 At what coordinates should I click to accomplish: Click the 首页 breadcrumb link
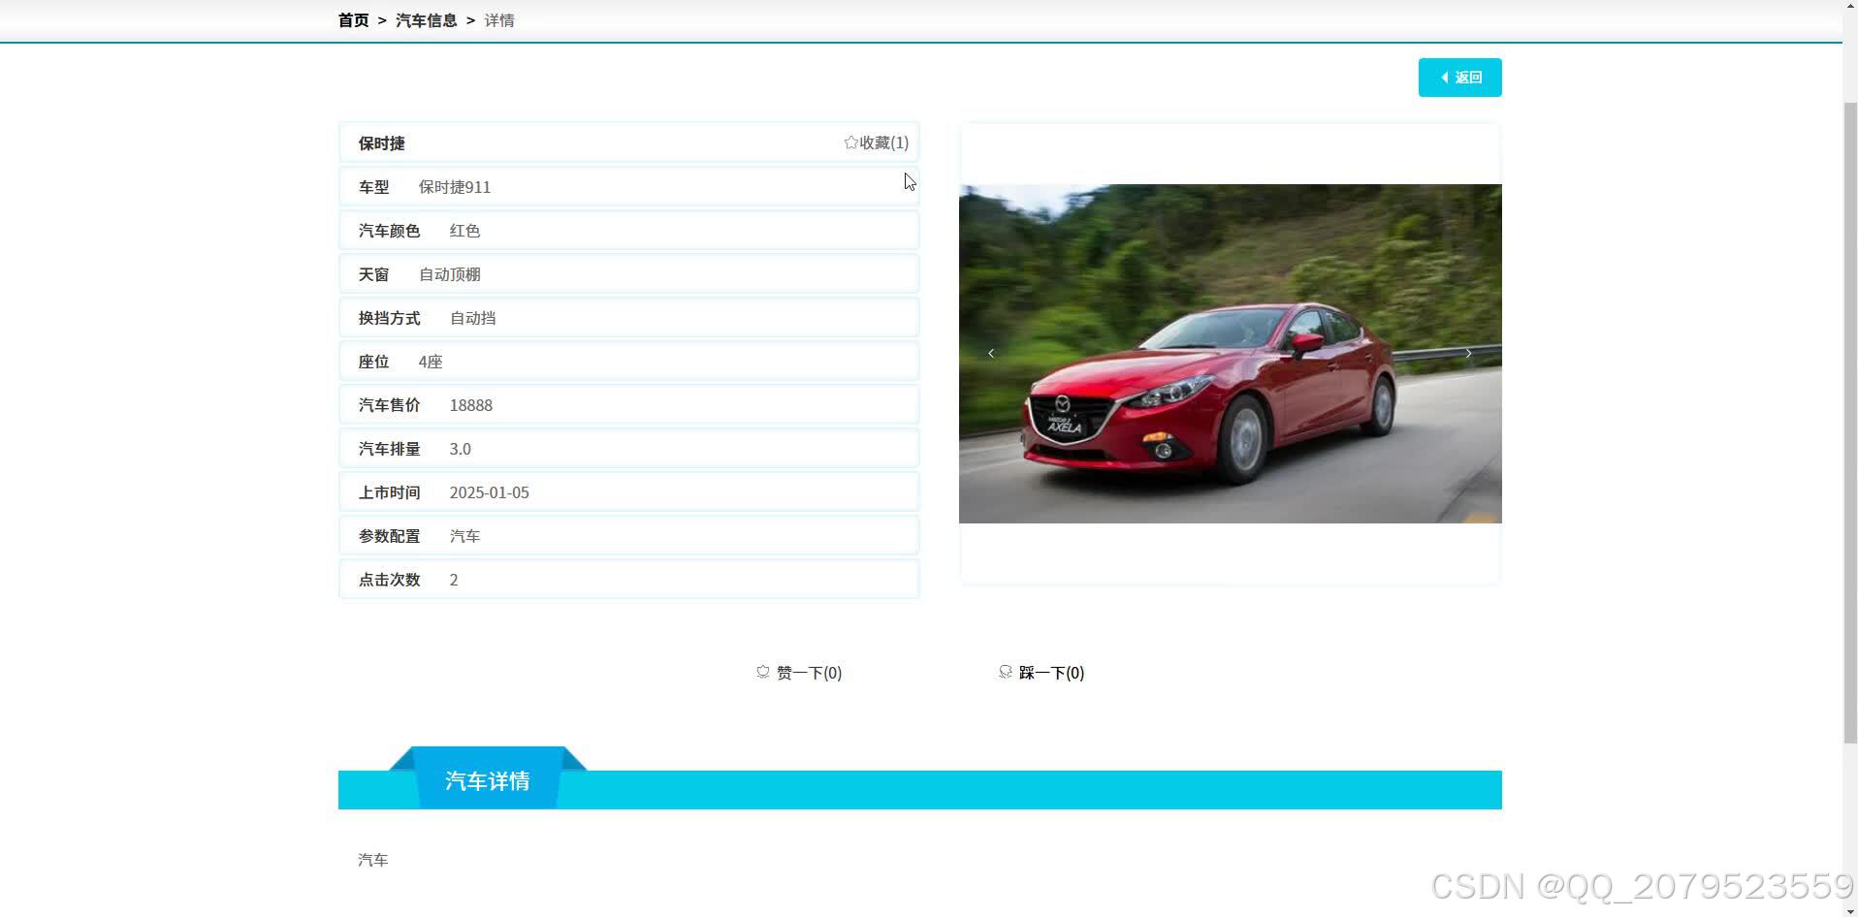point(353,20)
